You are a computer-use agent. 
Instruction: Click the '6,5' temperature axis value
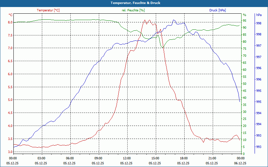[10, 61]
